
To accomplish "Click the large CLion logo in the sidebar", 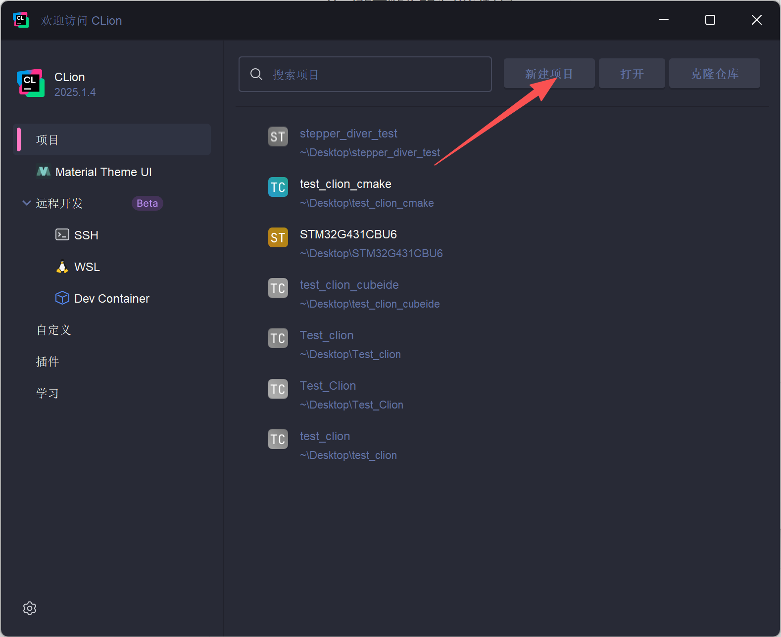I will (x=31, y=83).
